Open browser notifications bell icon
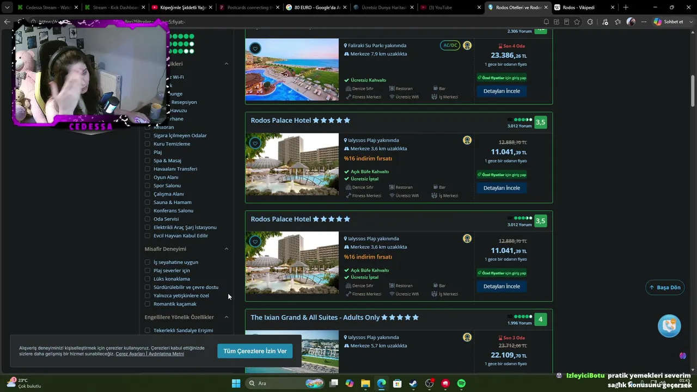 coord(546,22)
